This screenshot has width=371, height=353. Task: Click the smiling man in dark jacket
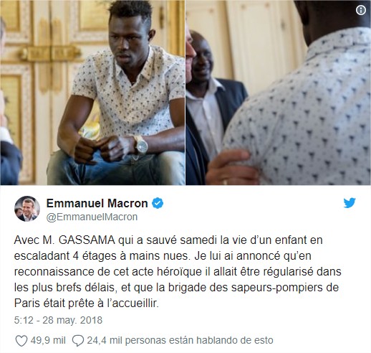coord(210,95)
